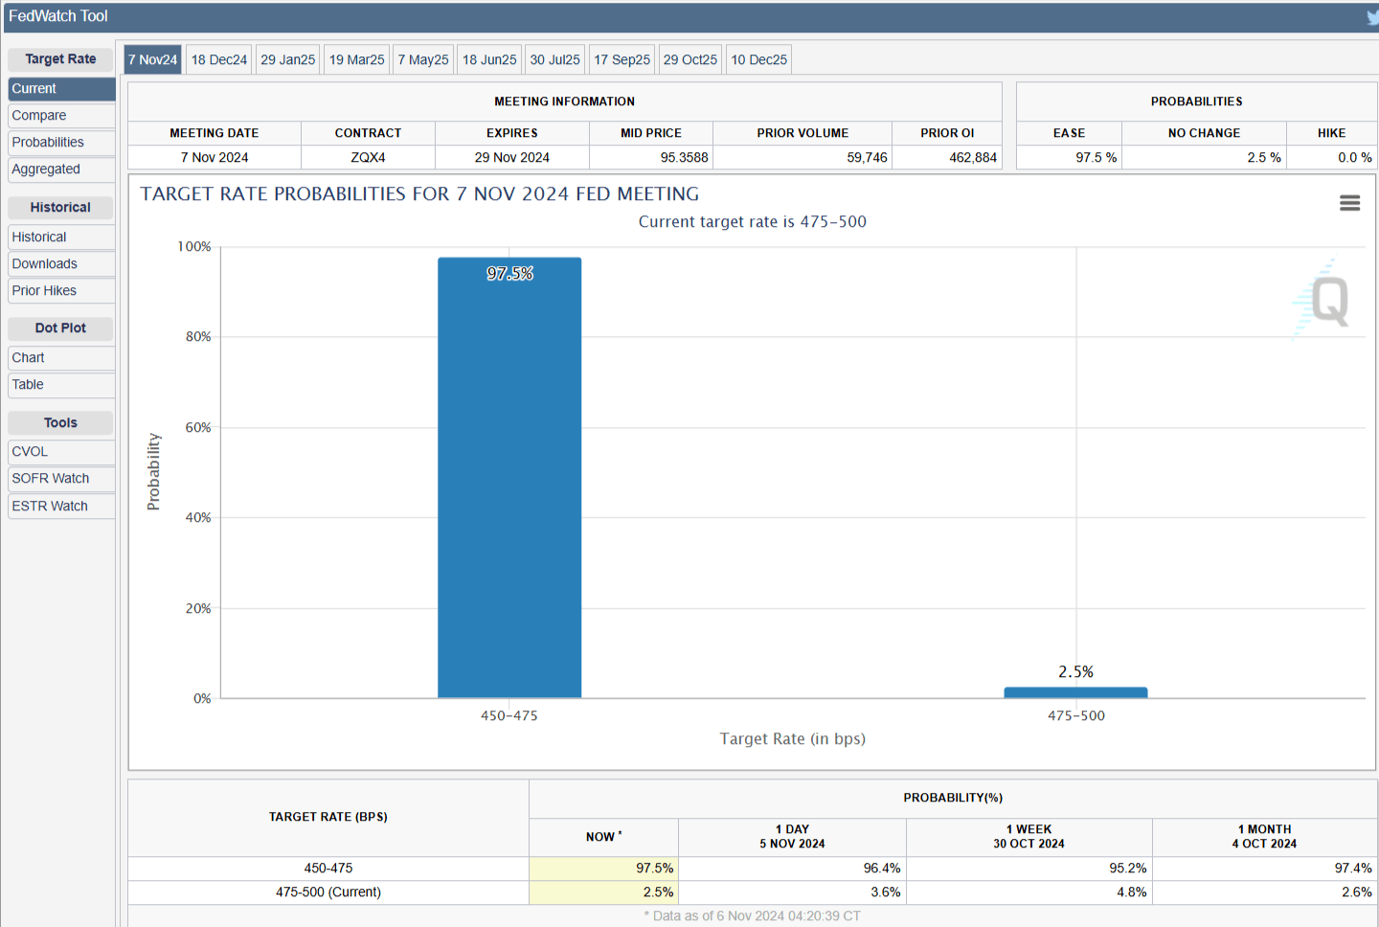View Prior Hikes from sidebar
Viewport: 1379px width, 927px height.
(x=44, y=290)
